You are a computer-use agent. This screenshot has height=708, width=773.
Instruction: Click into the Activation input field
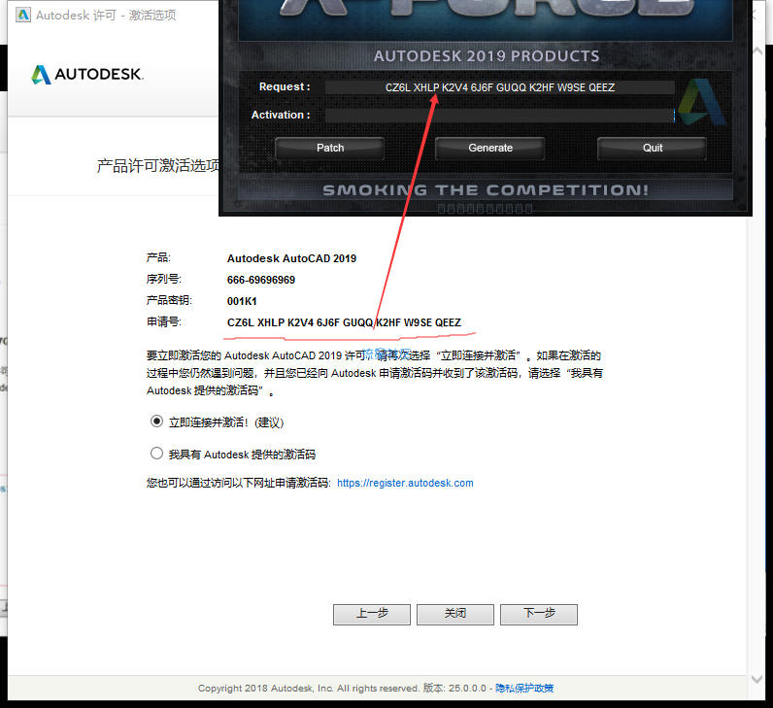(499, 116)
